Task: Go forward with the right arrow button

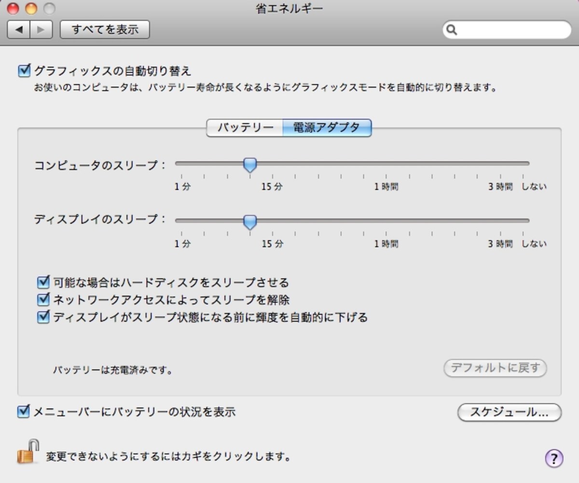Action: click(x=41, y=30)
